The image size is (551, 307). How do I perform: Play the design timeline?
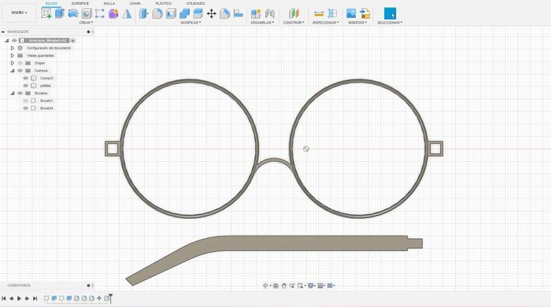pyautogui.click(x=19, y=298)
